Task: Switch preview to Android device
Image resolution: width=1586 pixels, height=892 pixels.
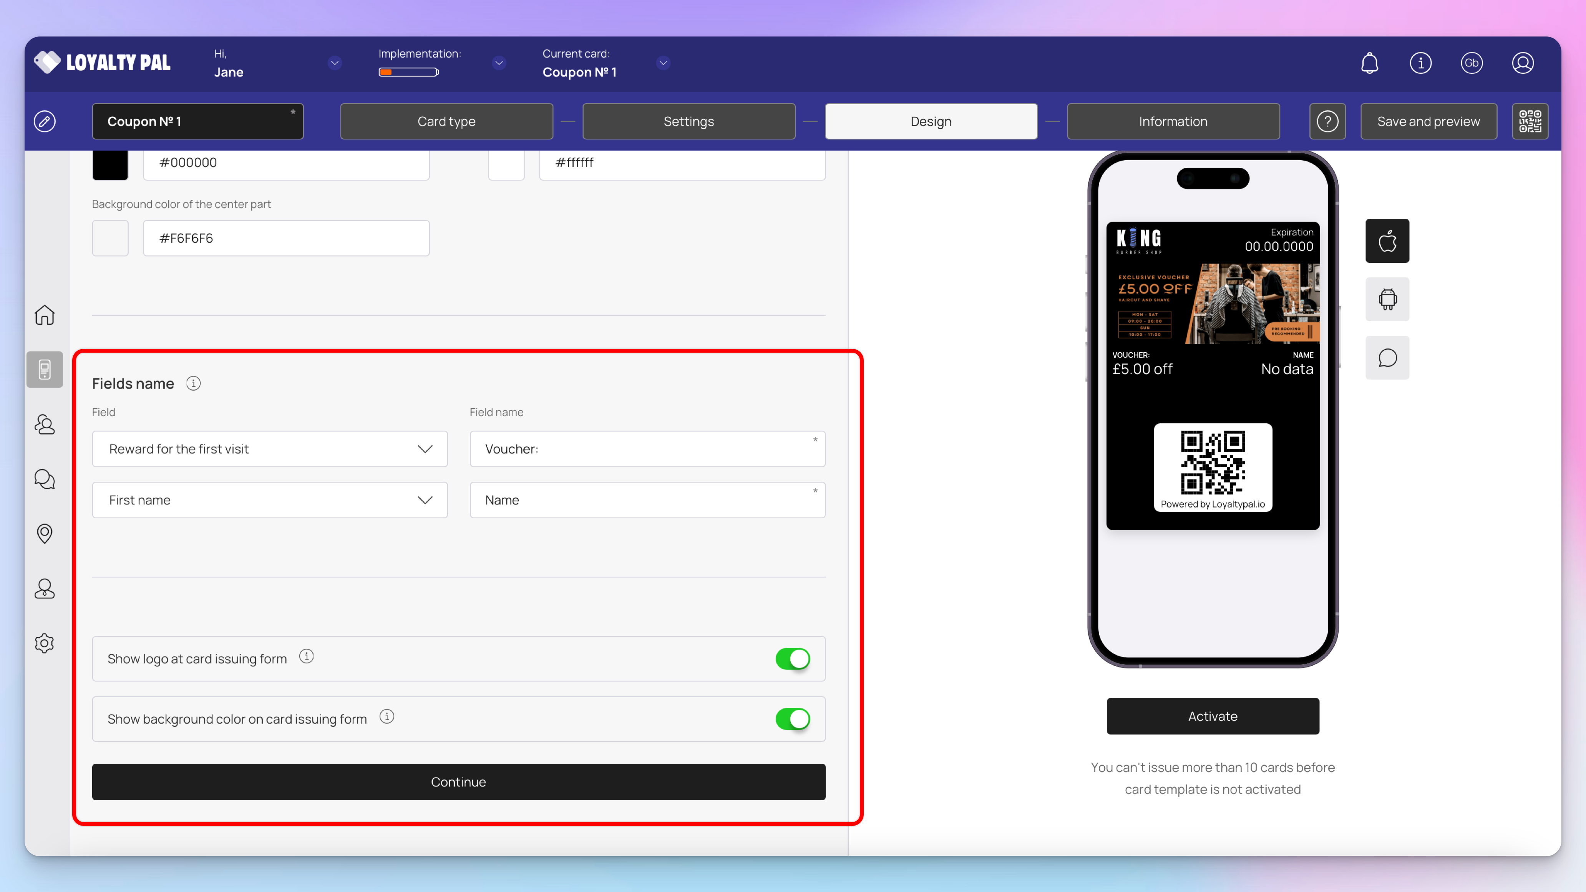Action: coord(1387,299)
